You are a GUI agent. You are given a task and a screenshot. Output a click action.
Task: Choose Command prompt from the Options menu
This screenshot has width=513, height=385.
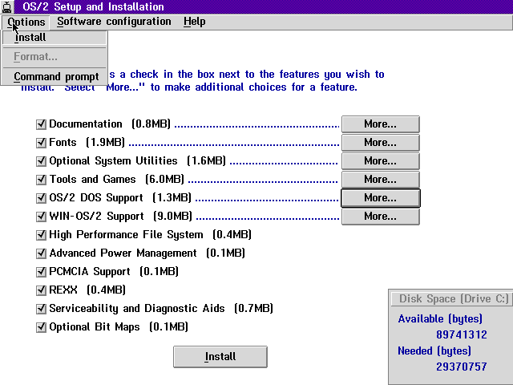[55, 77]
